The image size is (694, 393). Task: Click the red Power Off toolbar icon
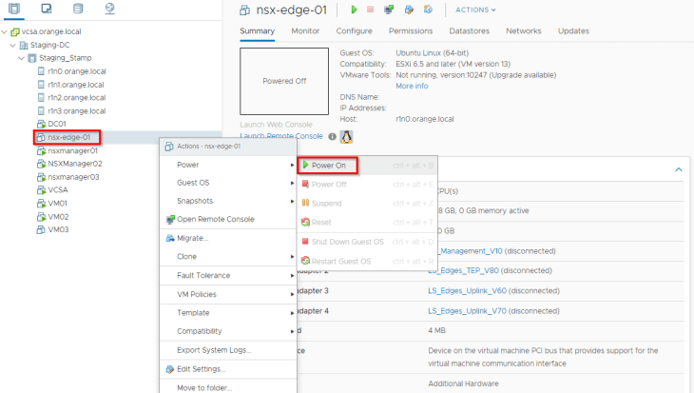(x=372, y=10)
